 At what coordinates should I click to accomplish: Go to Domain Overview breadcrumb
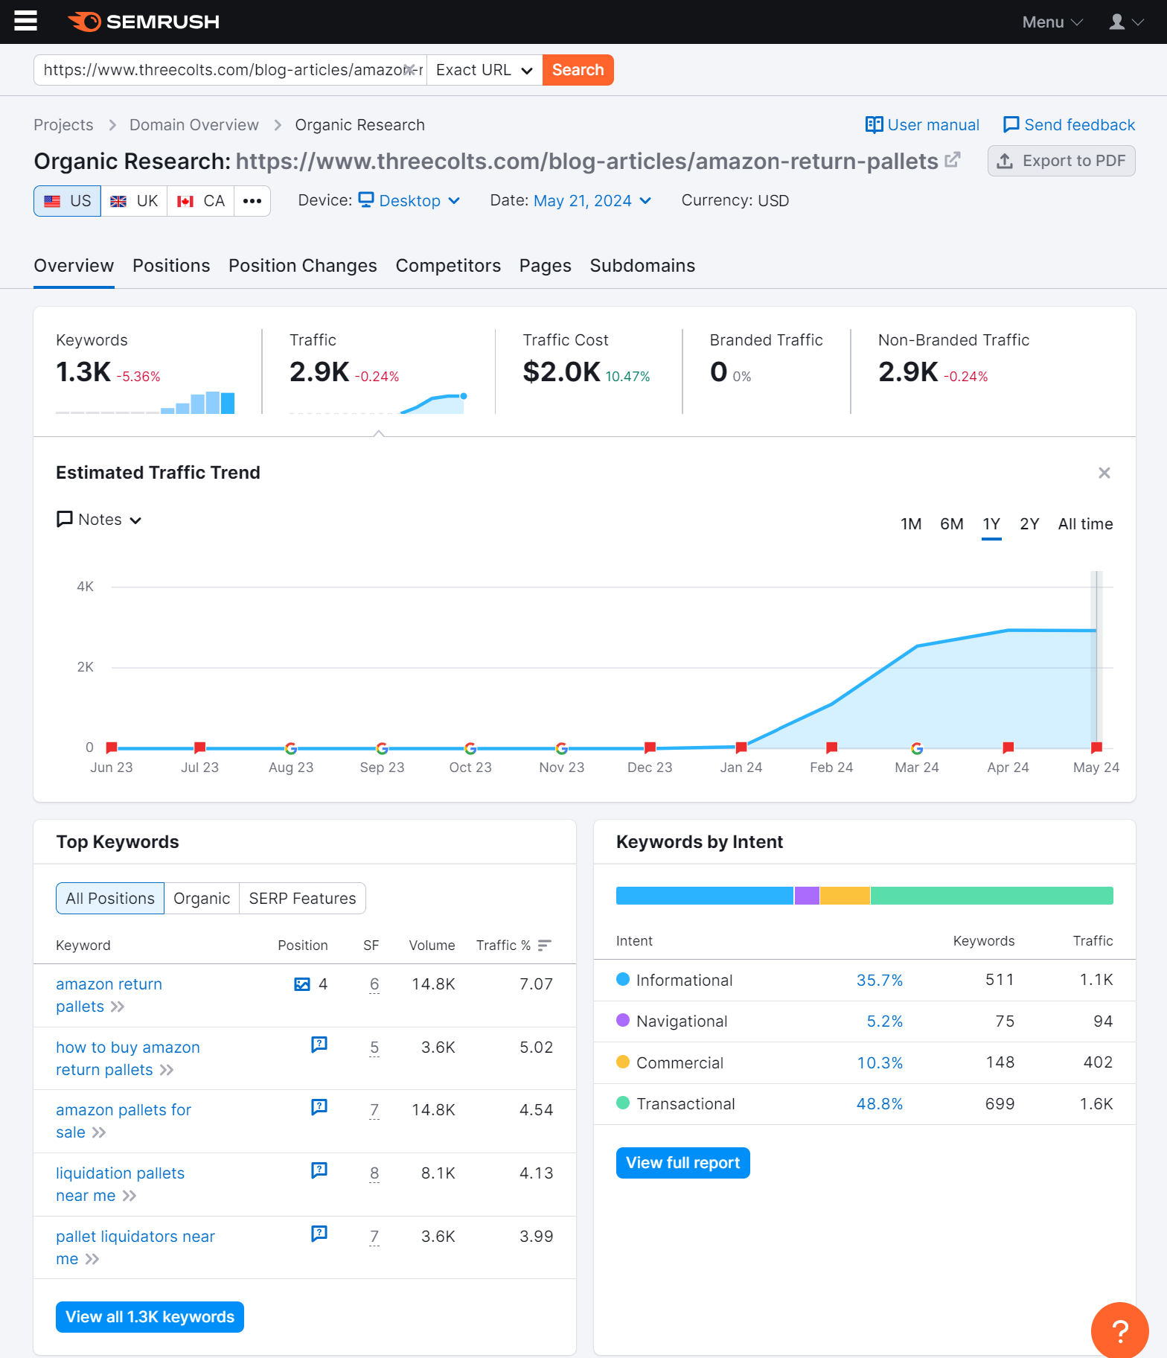[194, 125]
